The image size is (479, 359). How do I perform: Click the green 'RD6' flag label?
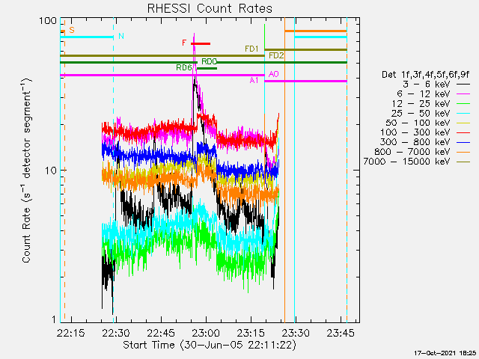pos(184,67)
